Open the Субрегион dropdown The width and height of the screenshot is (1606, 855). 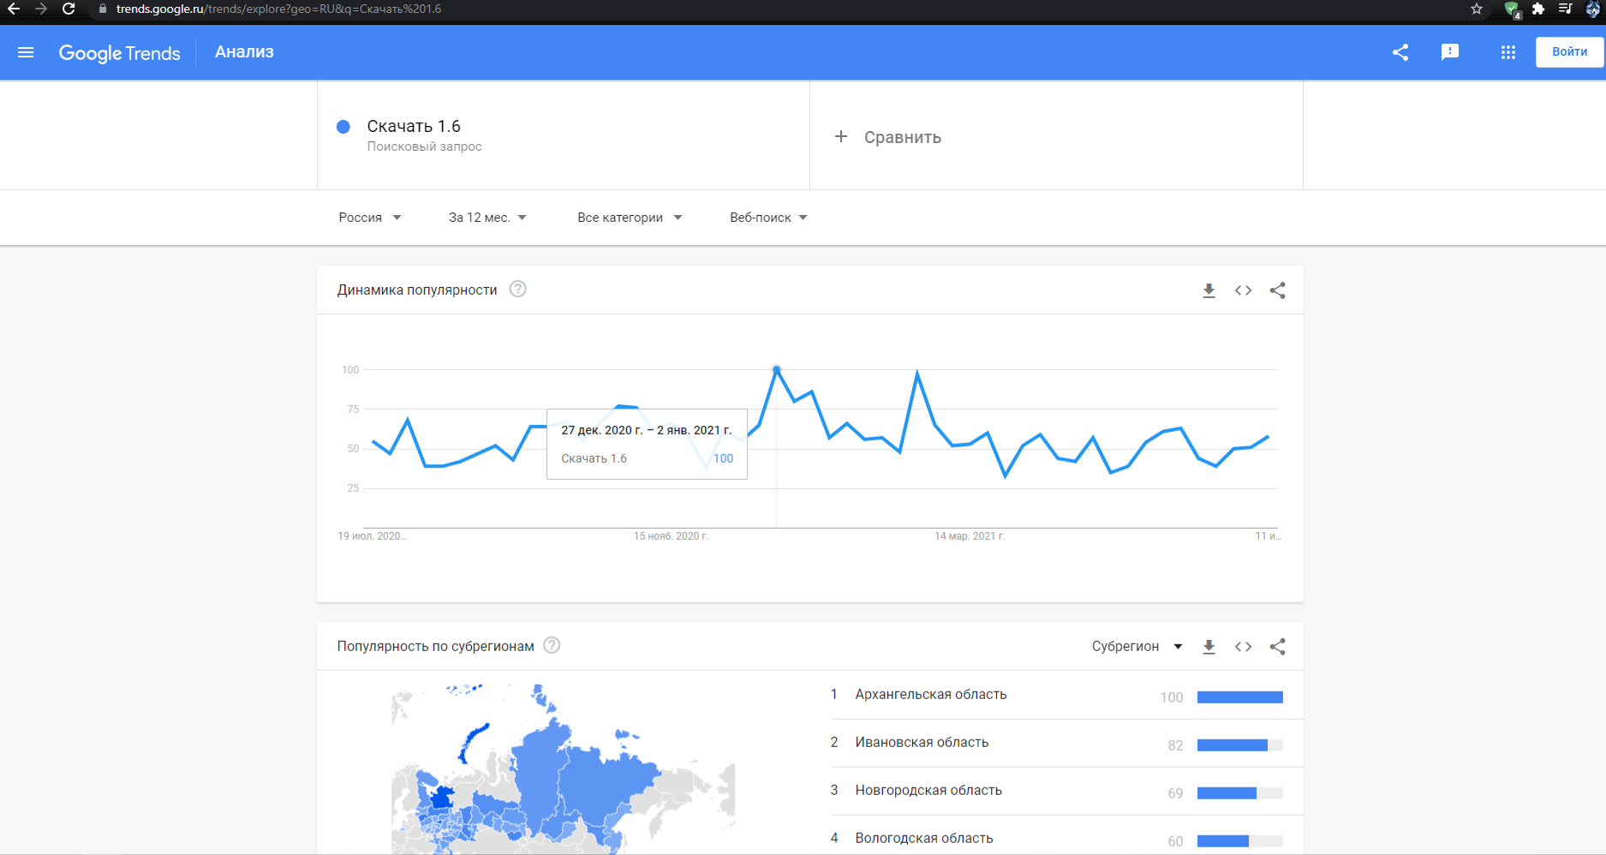[x=1137, y=647]
